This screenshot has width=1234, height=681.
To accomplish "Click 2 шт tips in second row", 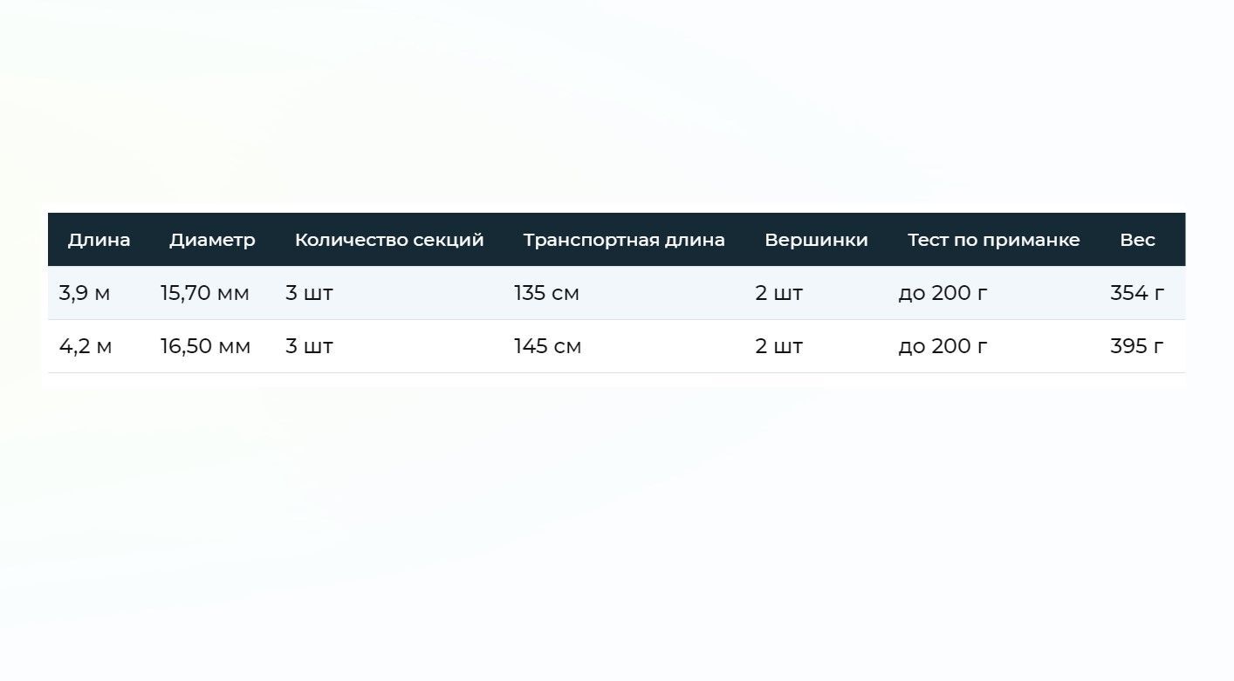I will (778, 346).
